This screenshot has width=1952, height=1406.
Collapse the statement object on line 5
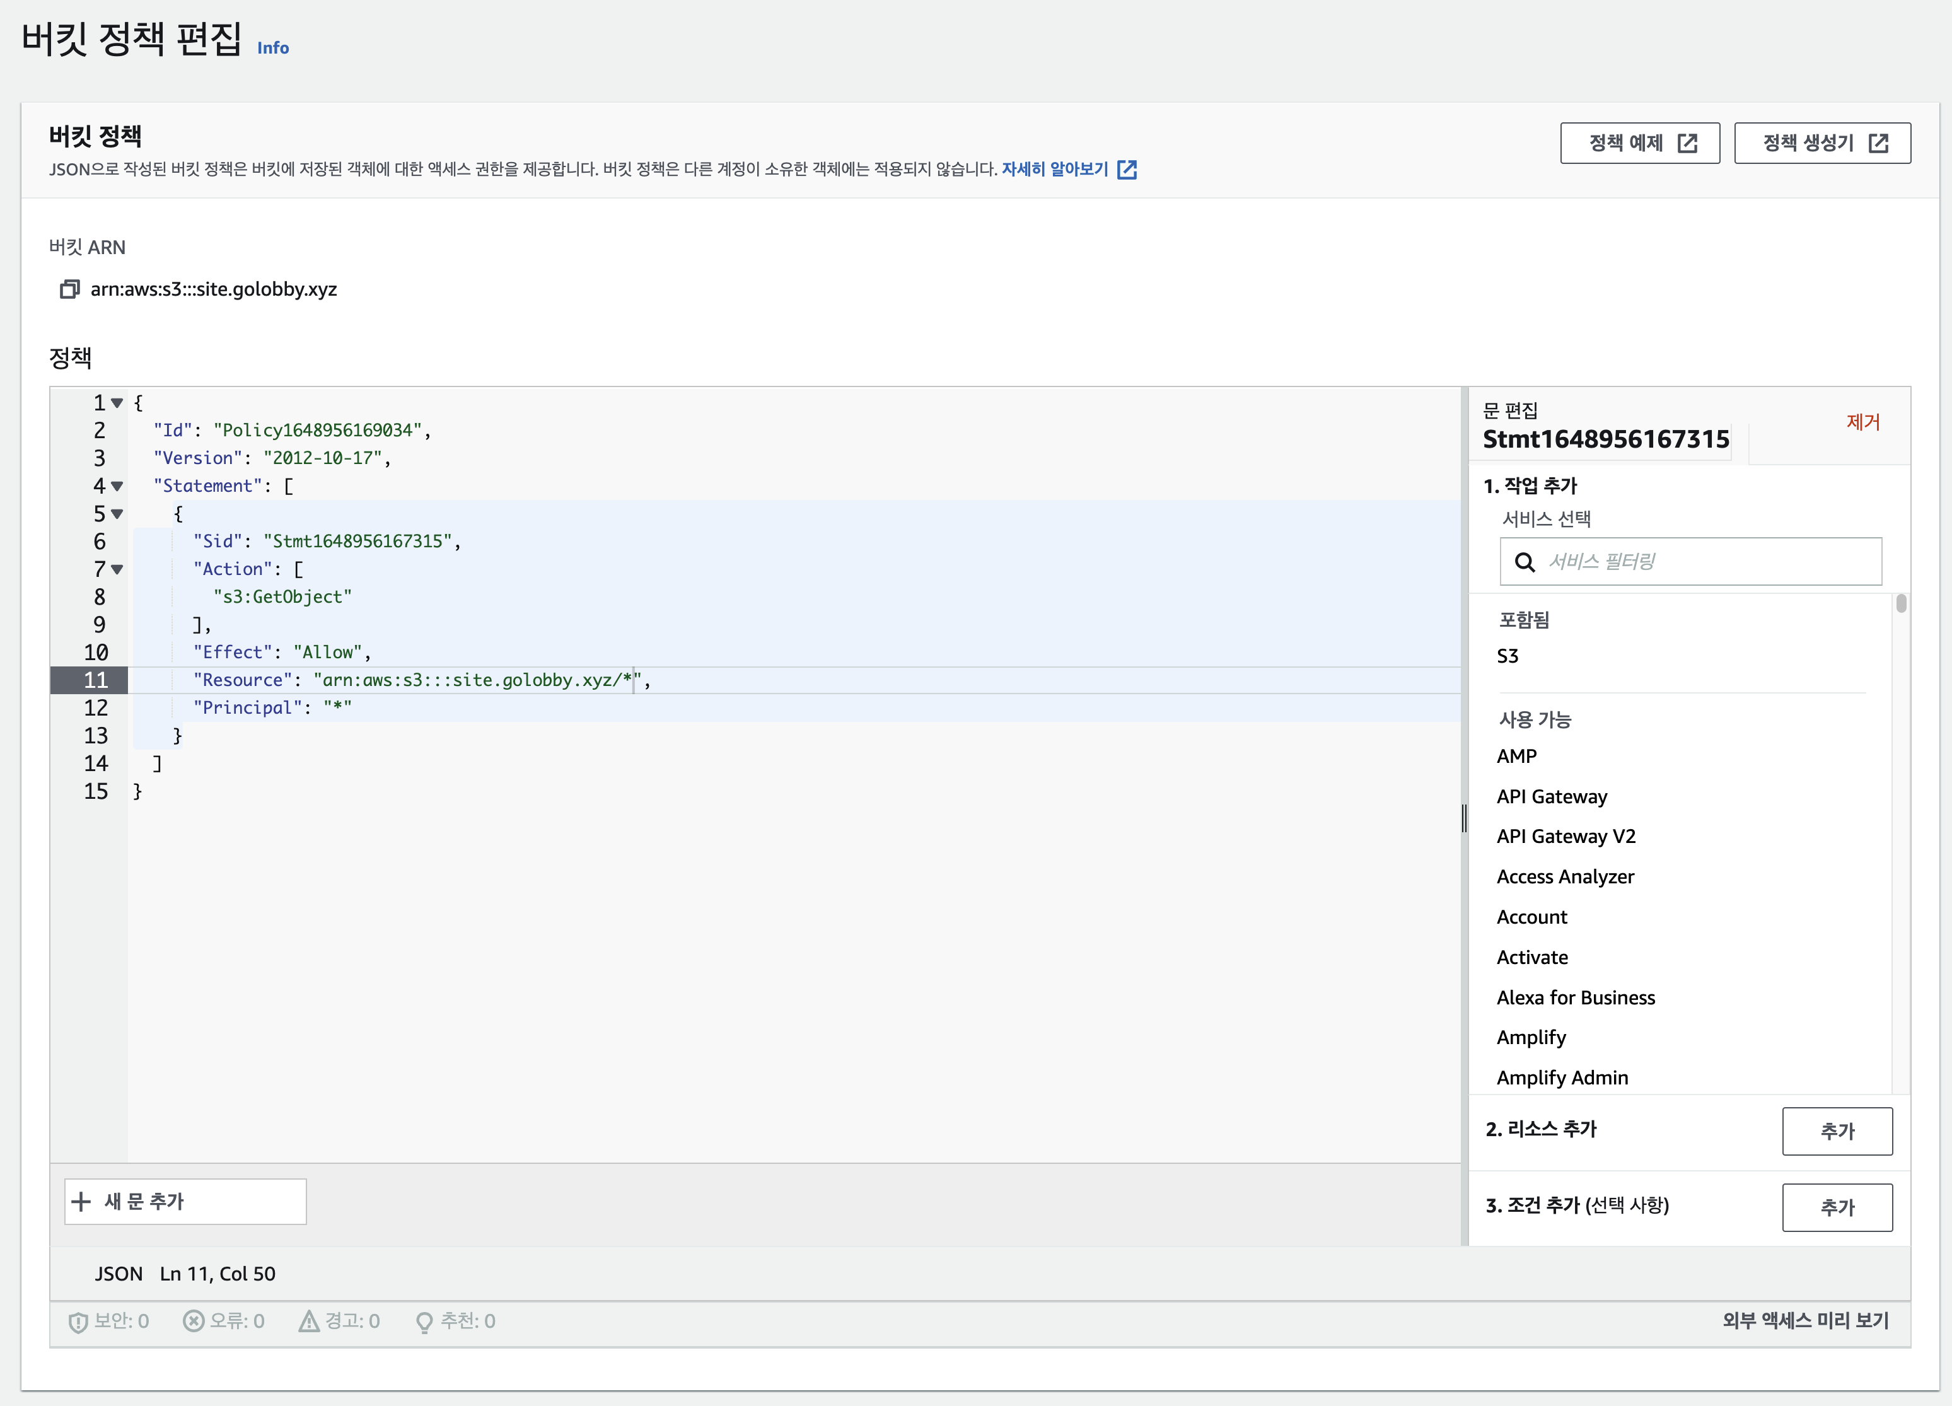tap(118, 514)
